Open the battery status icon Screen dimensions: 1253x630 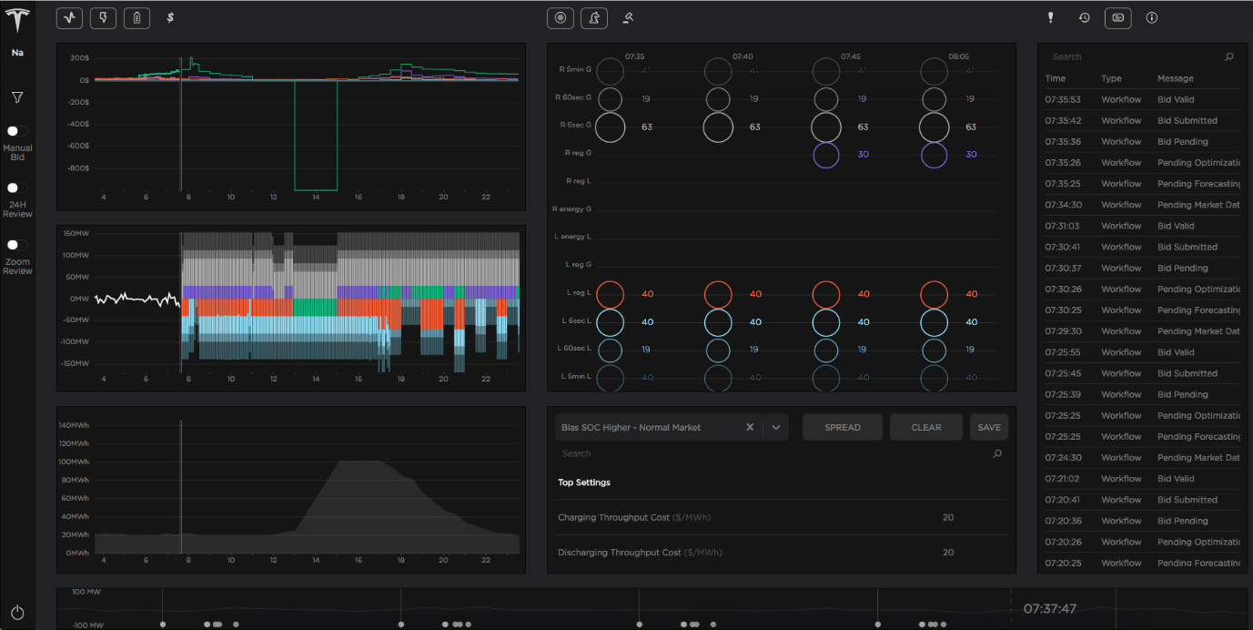(136, 17)
